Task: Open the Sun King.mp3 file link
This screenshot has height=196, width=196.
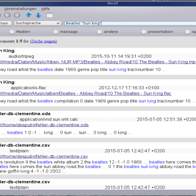Action: (x=98, y=62)
